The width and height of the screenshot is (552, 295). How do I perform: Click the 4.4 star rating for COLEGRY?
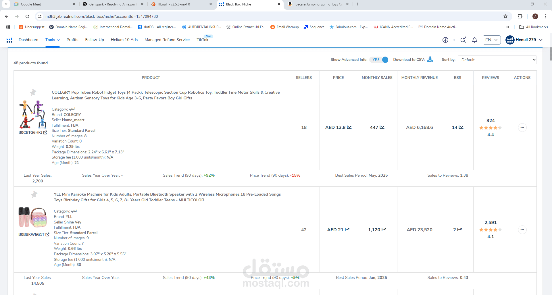[x=491, y=128]
